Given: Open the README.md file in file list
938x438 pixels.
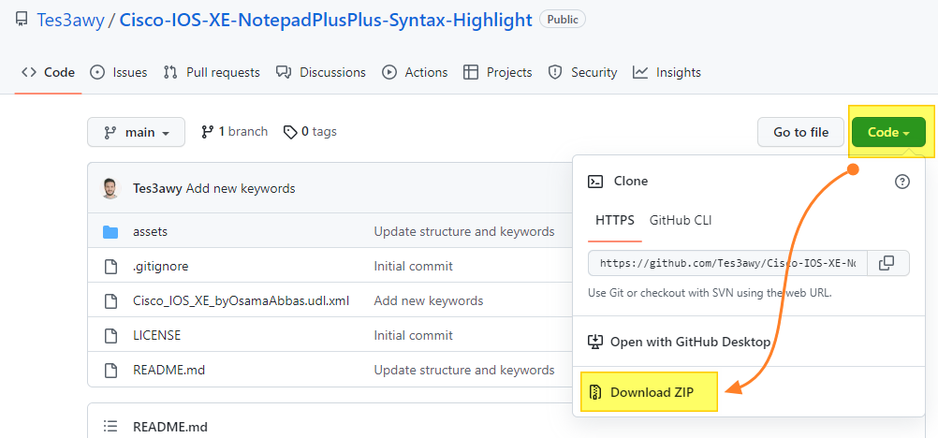Looking at the screenshot, I should click(169, 370).
